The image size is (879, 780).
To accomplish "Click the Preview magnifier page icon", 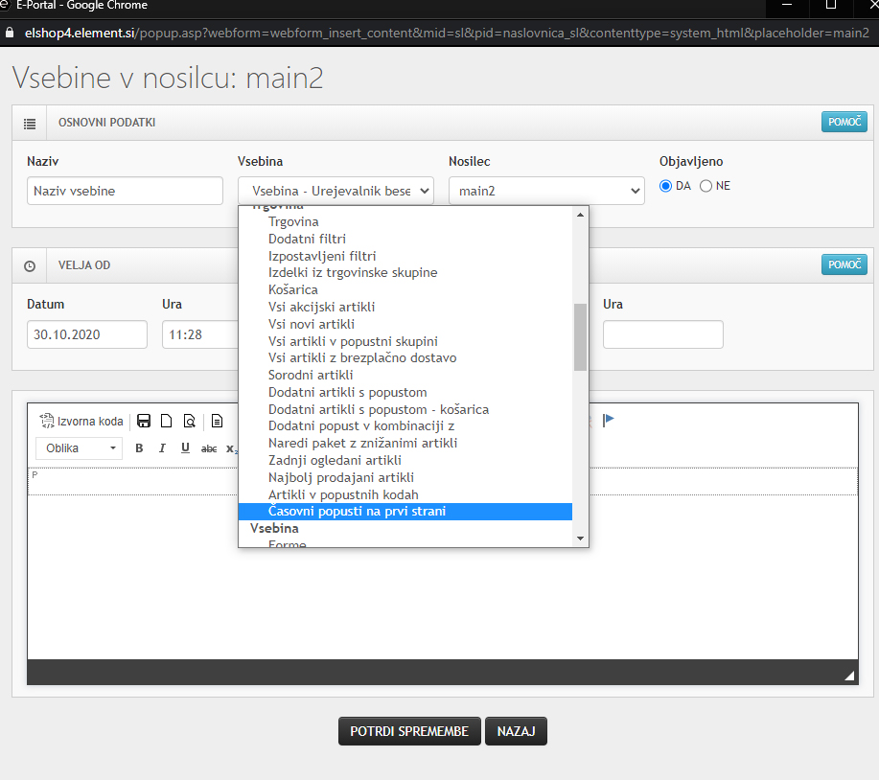I will click(x=190, y=421).
